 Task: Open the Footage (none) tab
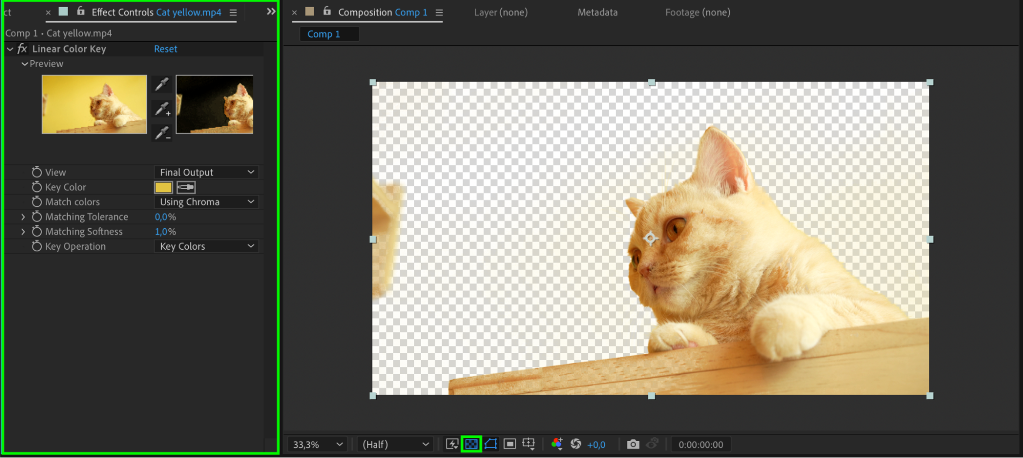(698, 12)
